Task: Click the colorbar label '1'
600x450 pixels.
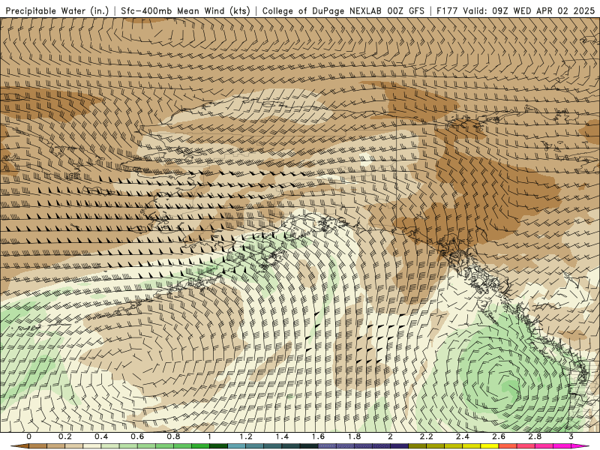Action: click(209, 436)
